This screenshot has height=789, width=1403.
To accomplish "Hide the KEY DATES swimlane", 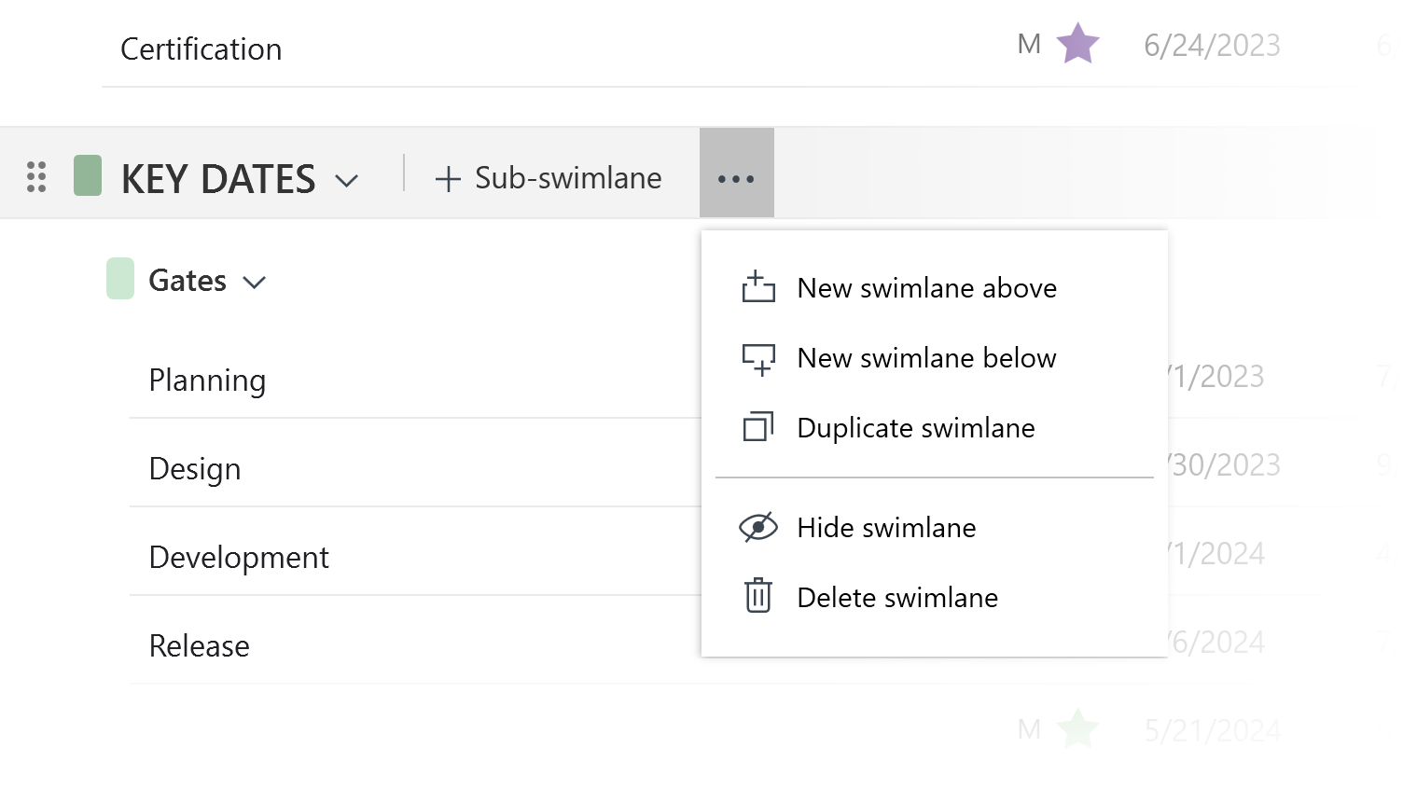I will [886, 527].
